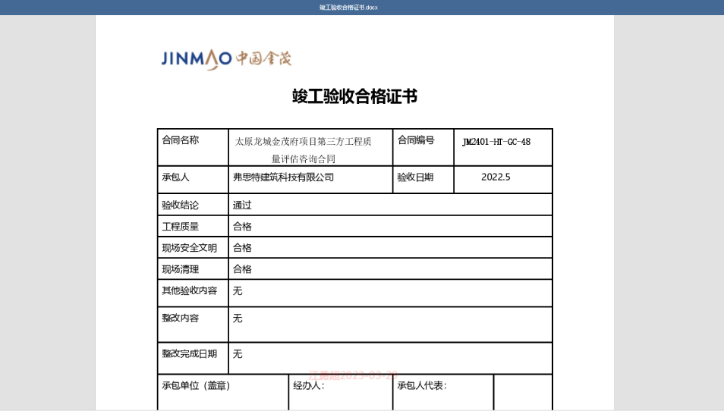This screenshot has height=411, width=724.
Task: Click the 合格 value in 工程质量 row
Action: (242, 226)
